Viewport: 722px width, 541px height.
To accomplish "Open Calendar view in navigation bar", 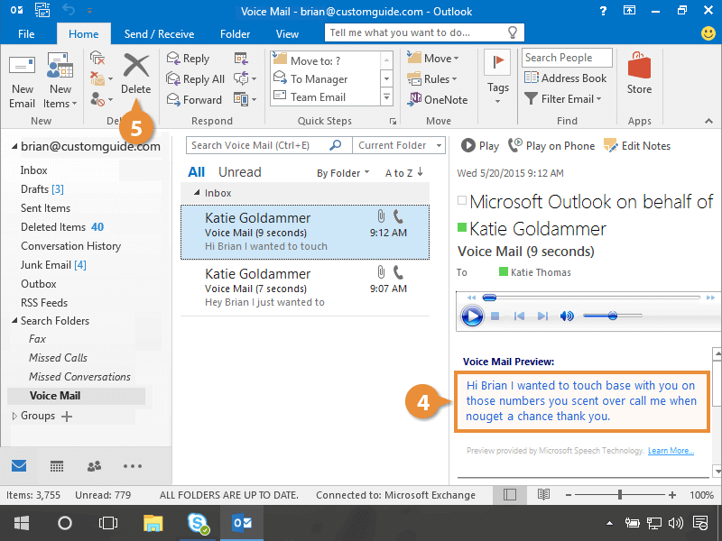I will tap(56, 466).
